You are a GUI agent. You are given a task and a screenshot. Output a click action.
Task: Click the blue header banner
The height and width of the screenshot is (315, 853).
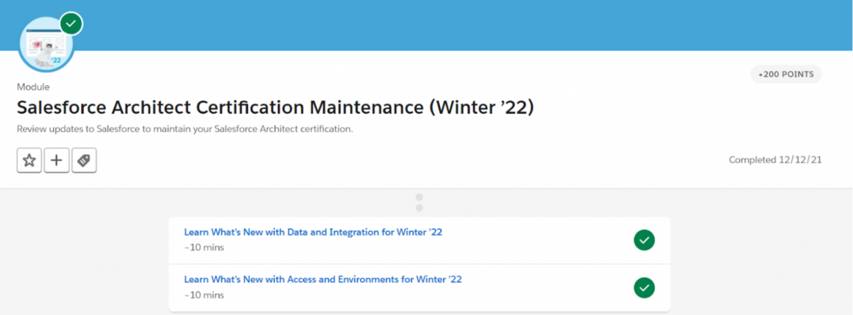462,25
